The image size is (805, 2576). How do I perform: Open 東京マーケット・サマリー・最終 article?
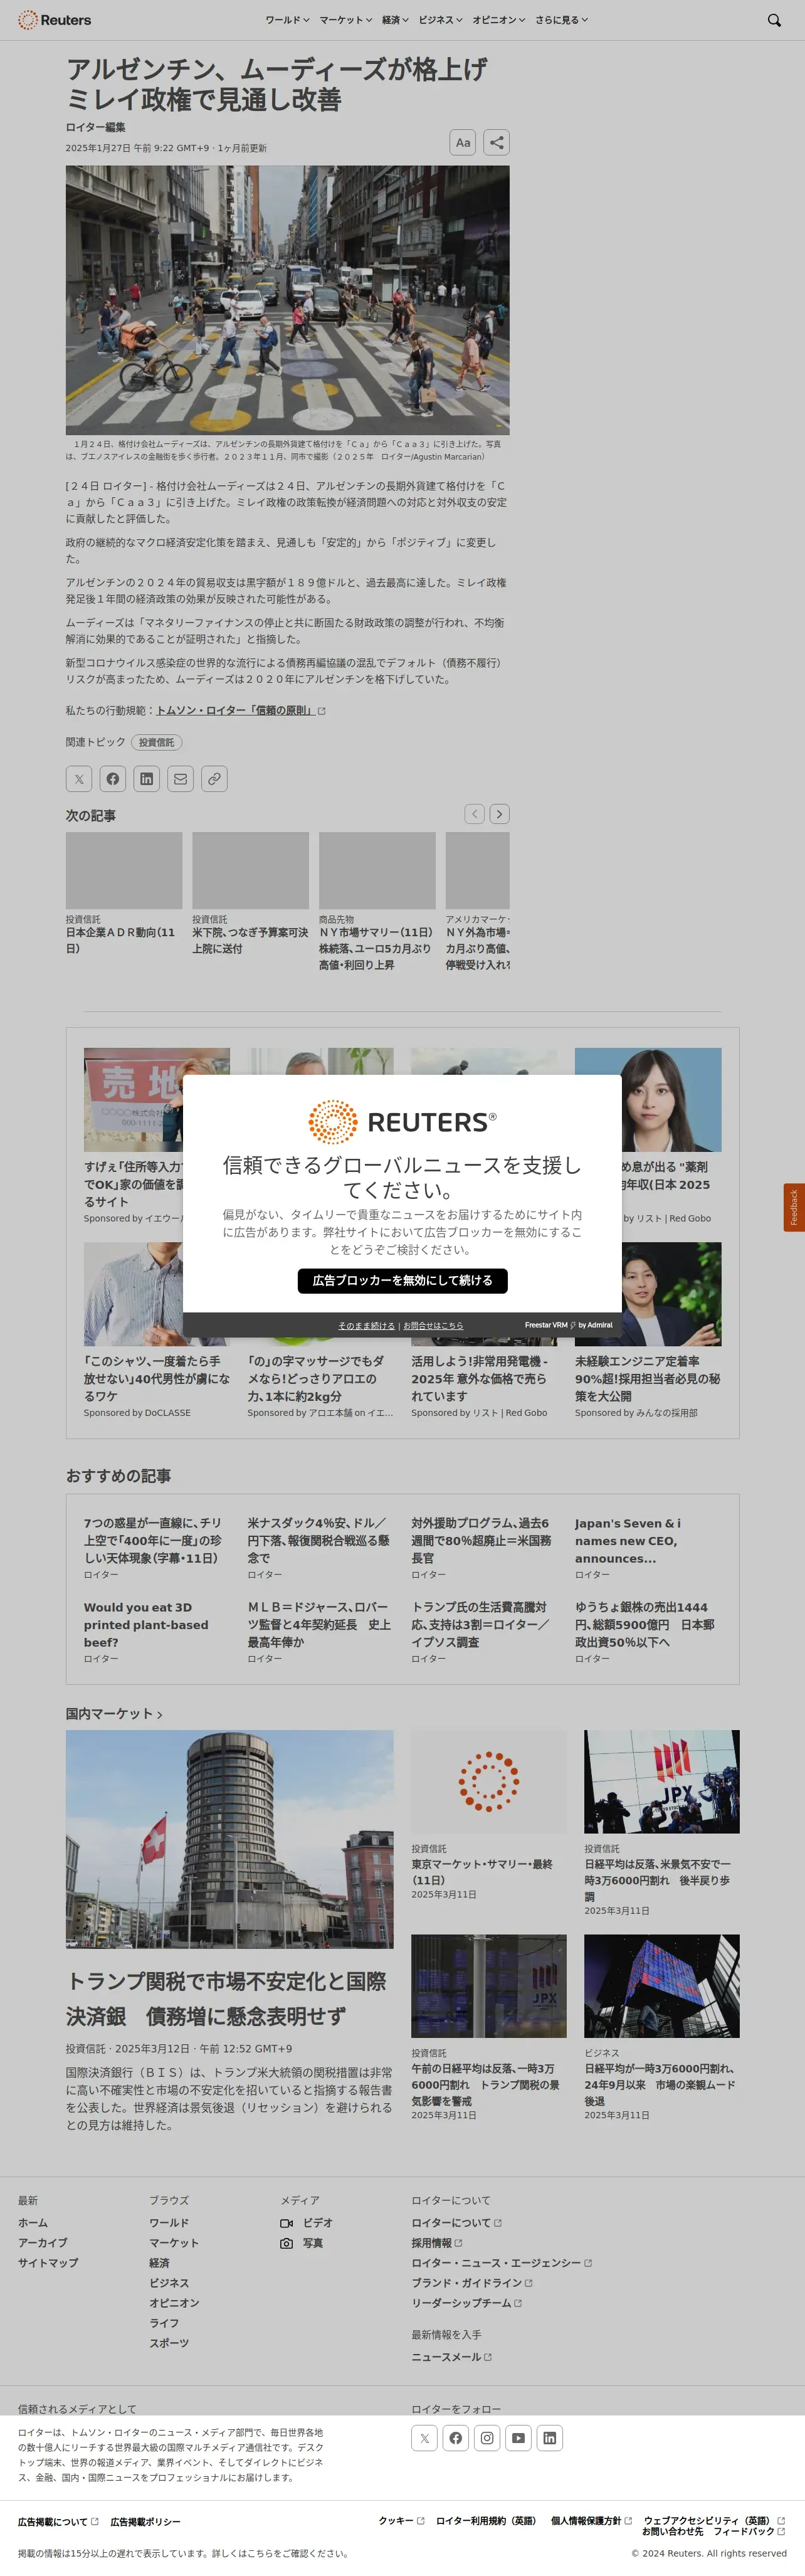[x=482, y=1872]
